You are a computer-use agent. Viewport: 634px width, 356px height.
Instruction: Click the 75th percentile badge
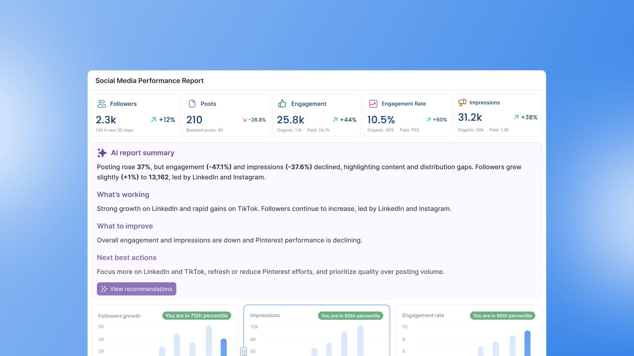pos(197,316)
